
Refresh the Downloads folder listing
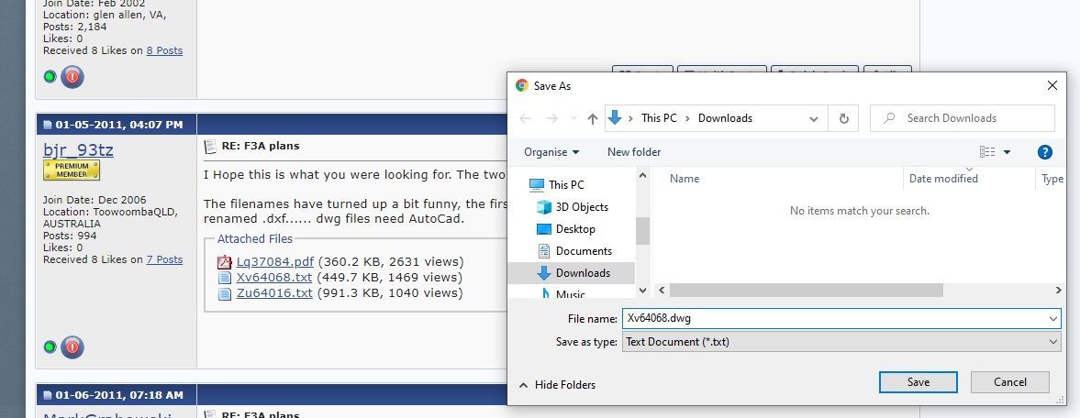coord(843,118)
